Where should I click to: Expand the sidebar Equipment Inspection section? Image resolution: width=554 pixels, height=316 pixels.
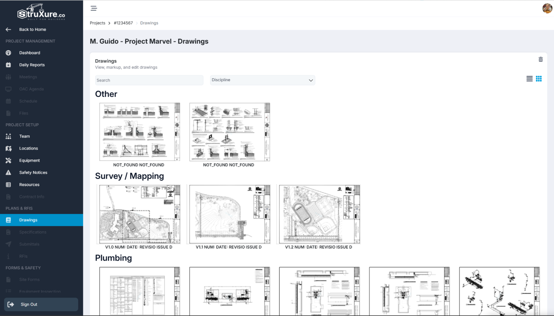[x=41, y=291]
